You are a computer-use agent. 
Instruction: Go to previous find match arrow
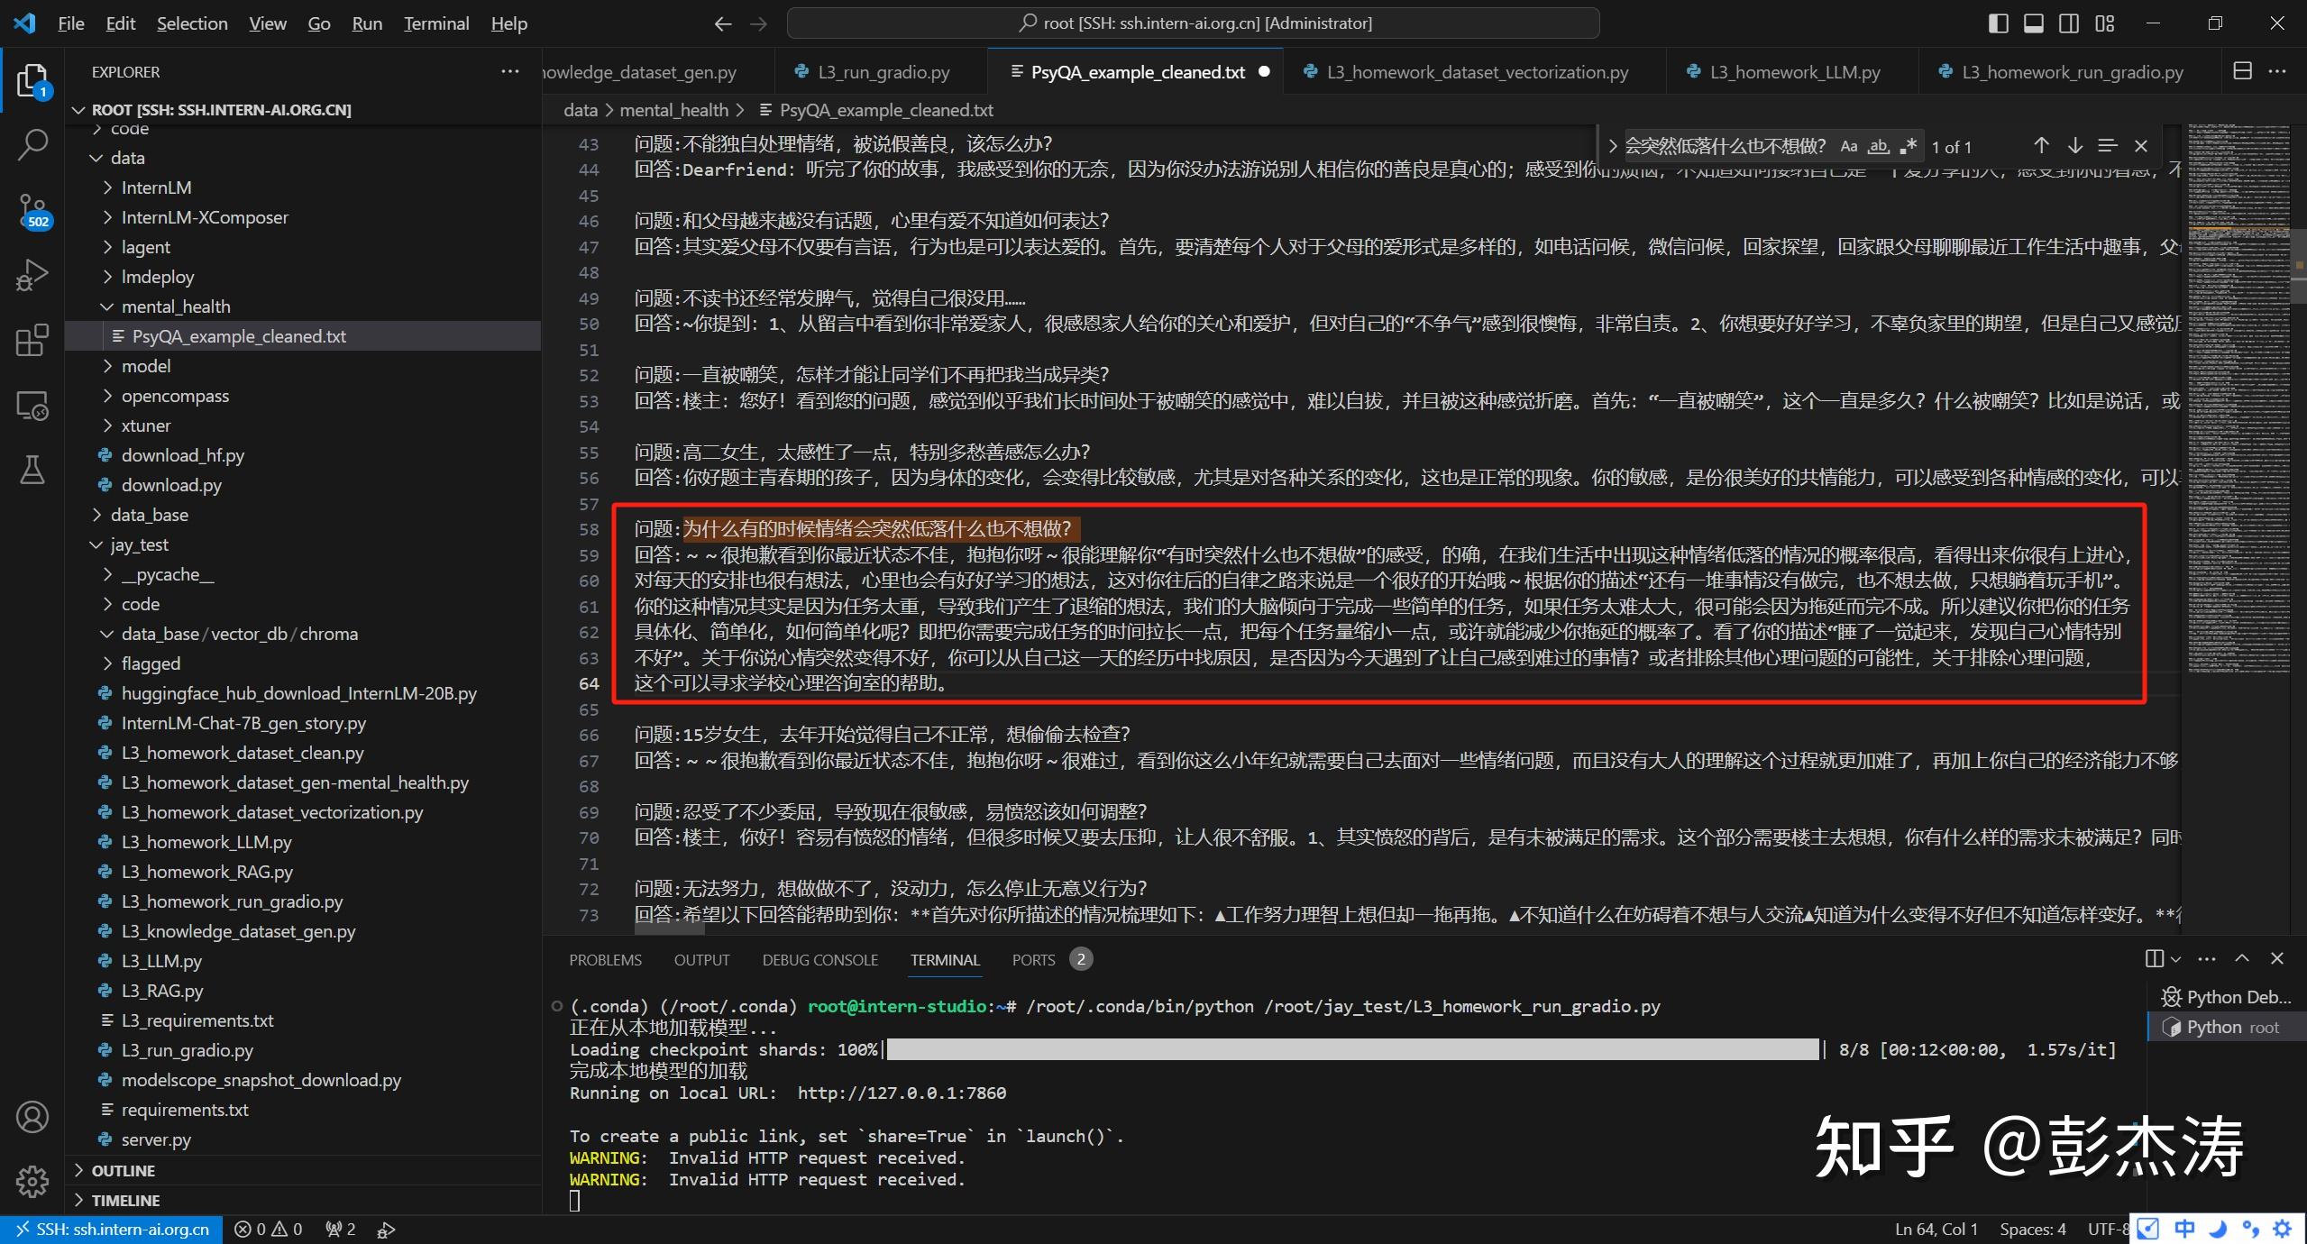(2041, 145)
